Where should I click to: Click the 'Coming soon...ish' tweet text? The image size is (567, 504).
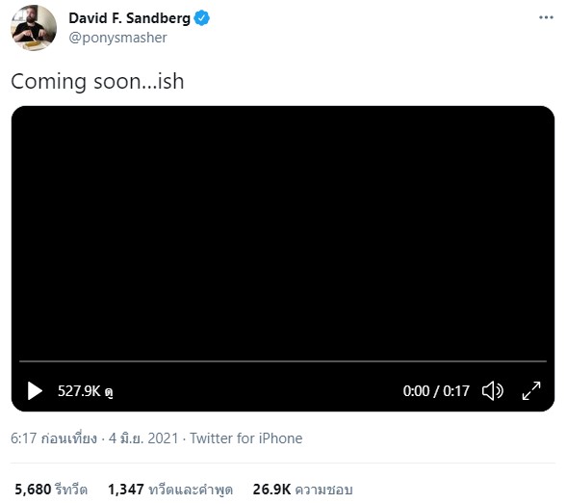click(97, 81)
